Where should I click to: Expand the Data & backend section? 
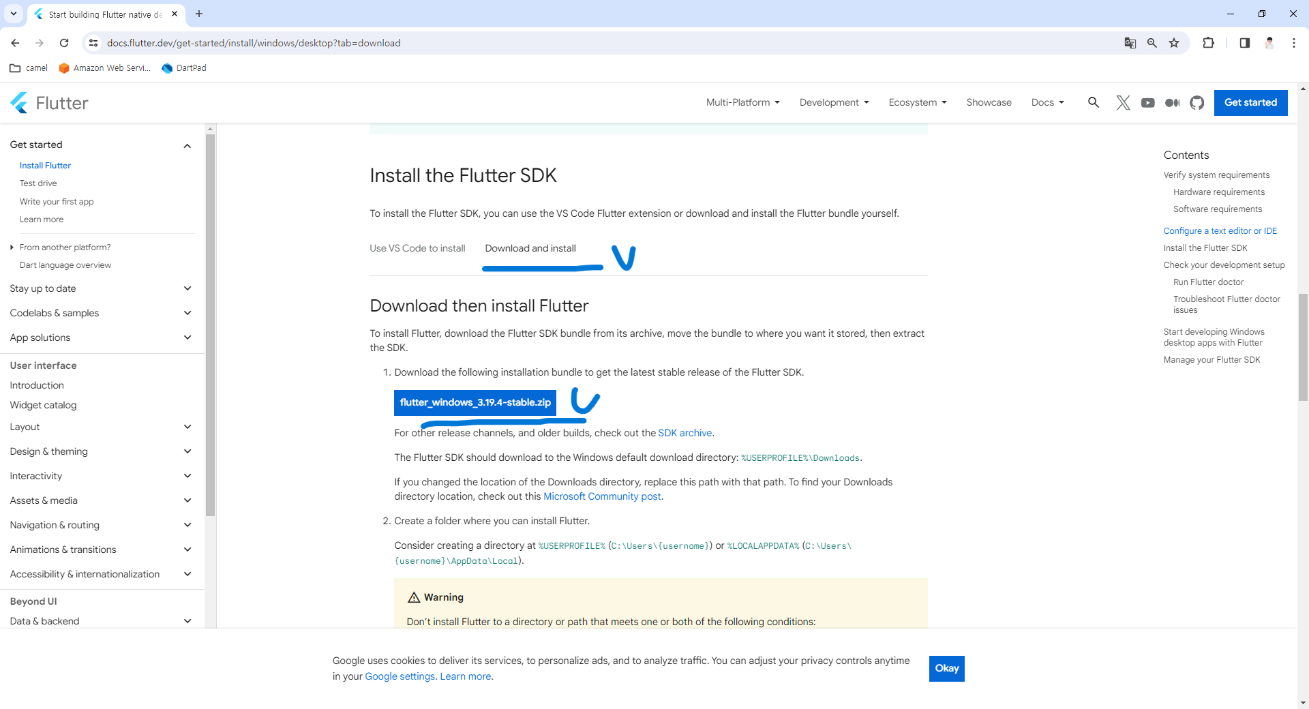coord(187,621)
